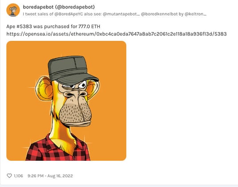Like the tweet with the heart icon

tap(9, 176)
